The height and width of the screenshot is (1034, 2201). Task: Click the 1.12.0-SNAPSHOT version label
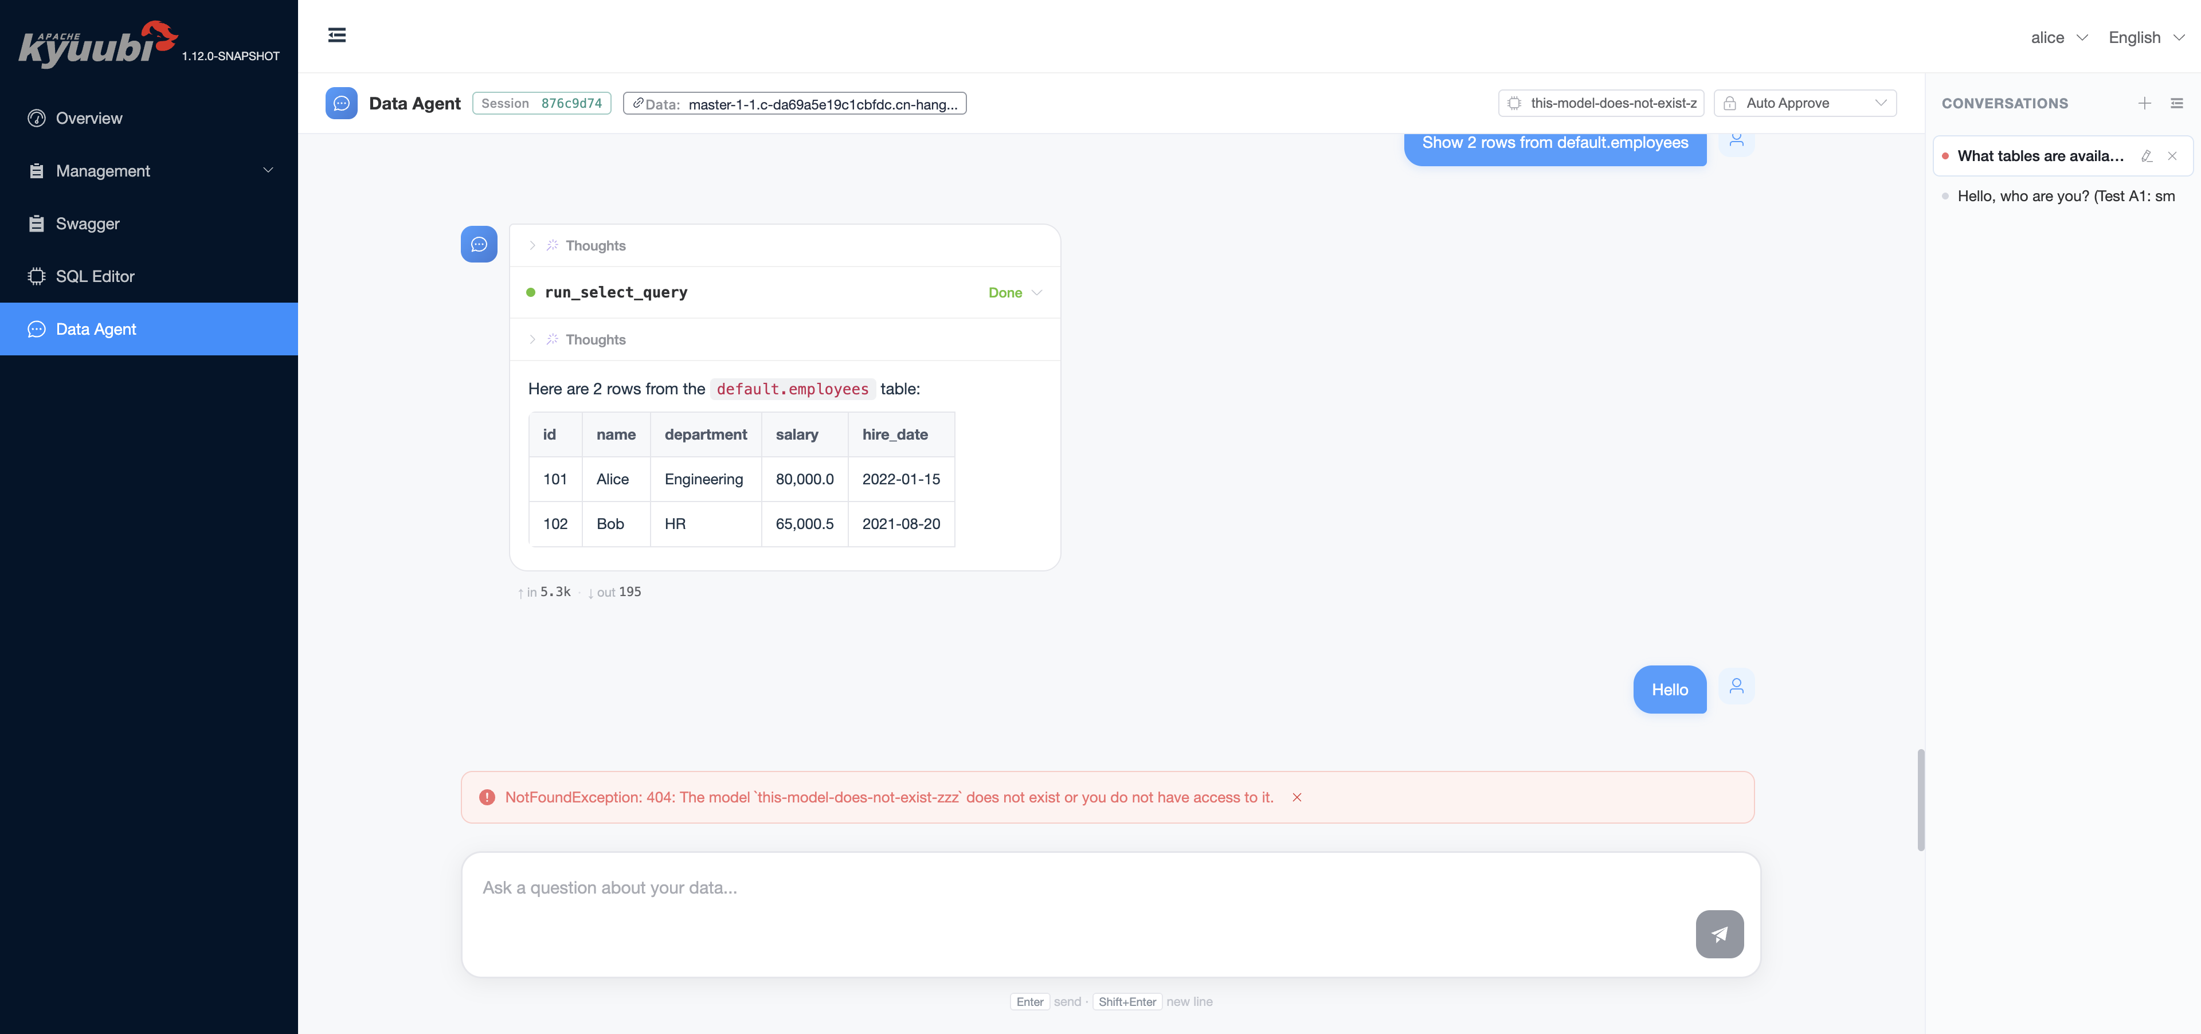tap(230, 56)
